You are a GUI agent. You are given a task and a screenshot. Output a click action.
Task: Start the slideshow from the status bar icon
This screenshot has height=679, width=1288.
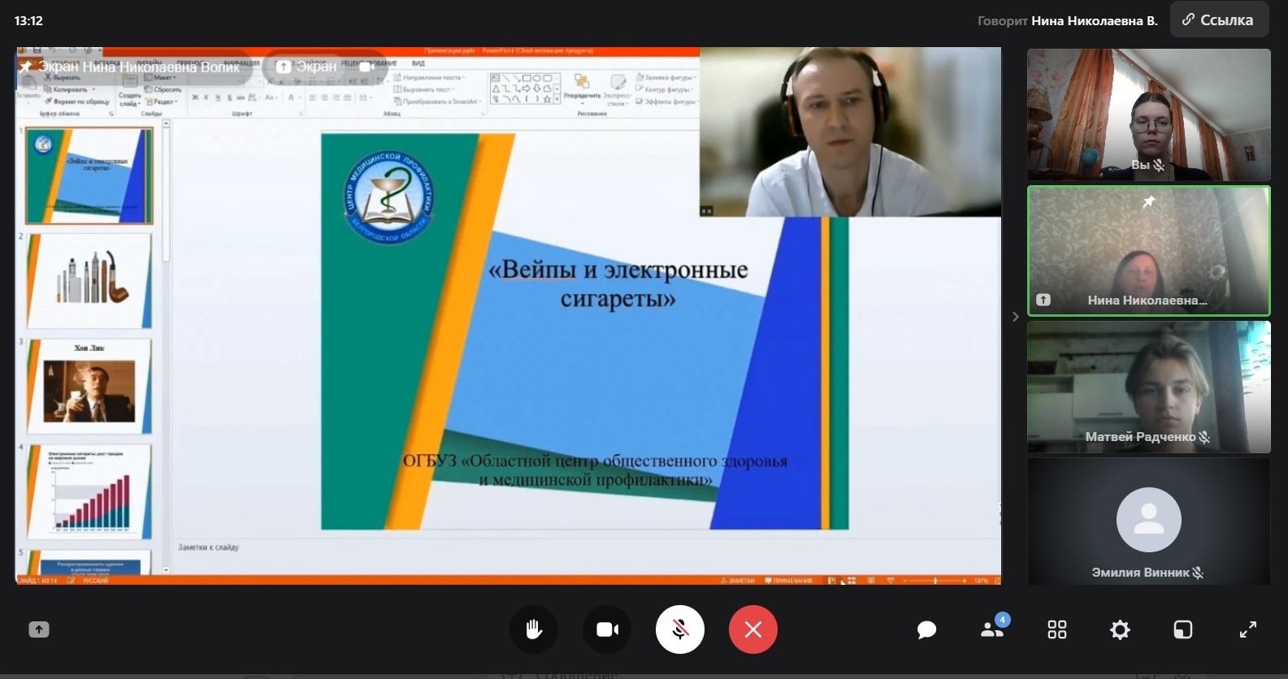pos(890,580)
